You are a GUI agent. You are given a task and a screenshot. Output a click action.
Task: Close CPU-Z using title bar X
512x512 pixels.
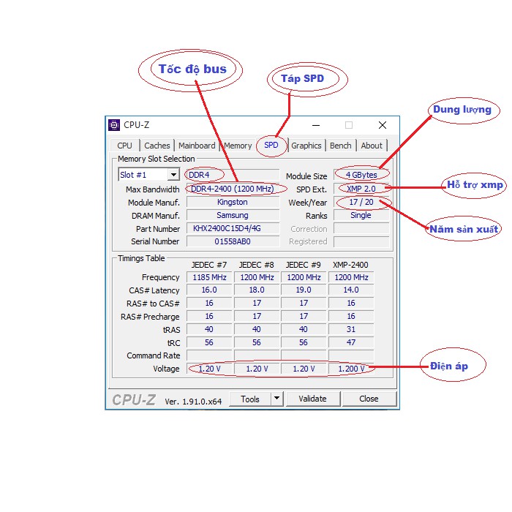382,125
